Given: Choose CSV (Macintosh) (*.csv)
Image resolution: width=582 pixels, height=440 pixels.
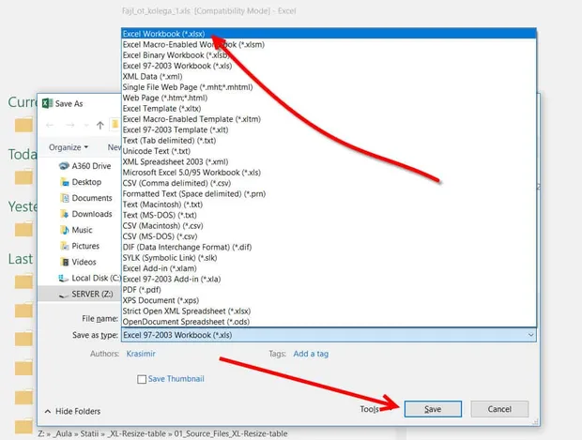Looking at the screenshot, I should (x=329, y=226).
